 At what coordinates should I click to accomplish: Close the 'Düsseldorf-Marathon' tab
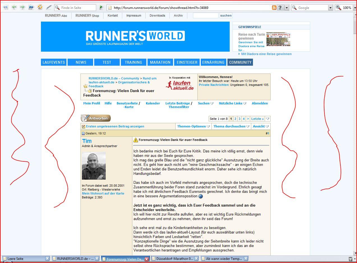(x=196, y=259)
